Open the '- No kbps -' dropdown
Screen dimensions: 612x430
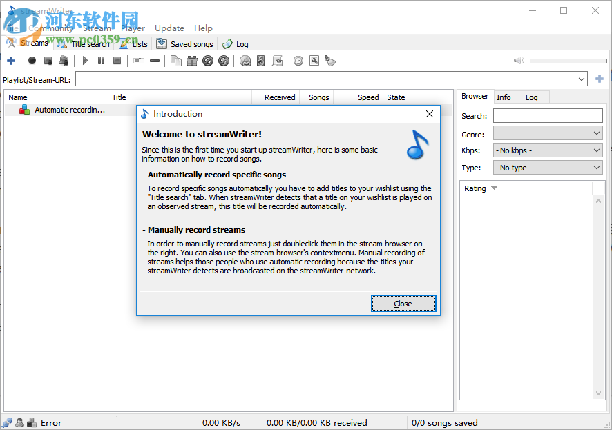547,150
